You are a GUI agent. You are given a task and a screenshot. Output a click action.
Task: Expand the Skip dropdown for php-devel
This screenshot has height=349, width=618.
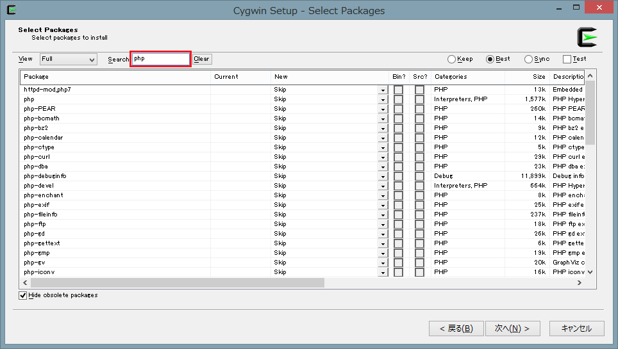(383, 186)
